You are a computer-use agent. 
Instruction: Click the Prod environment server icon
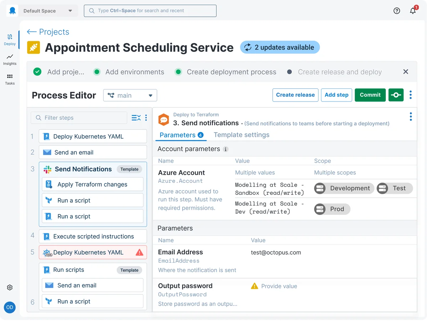point(320,209)
